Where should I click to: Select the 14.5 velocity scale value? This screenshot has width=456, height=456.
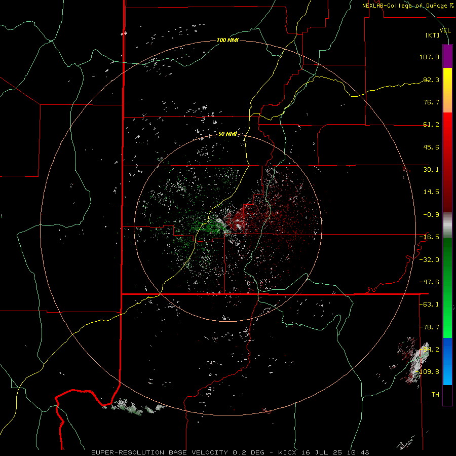pos(431,192)
